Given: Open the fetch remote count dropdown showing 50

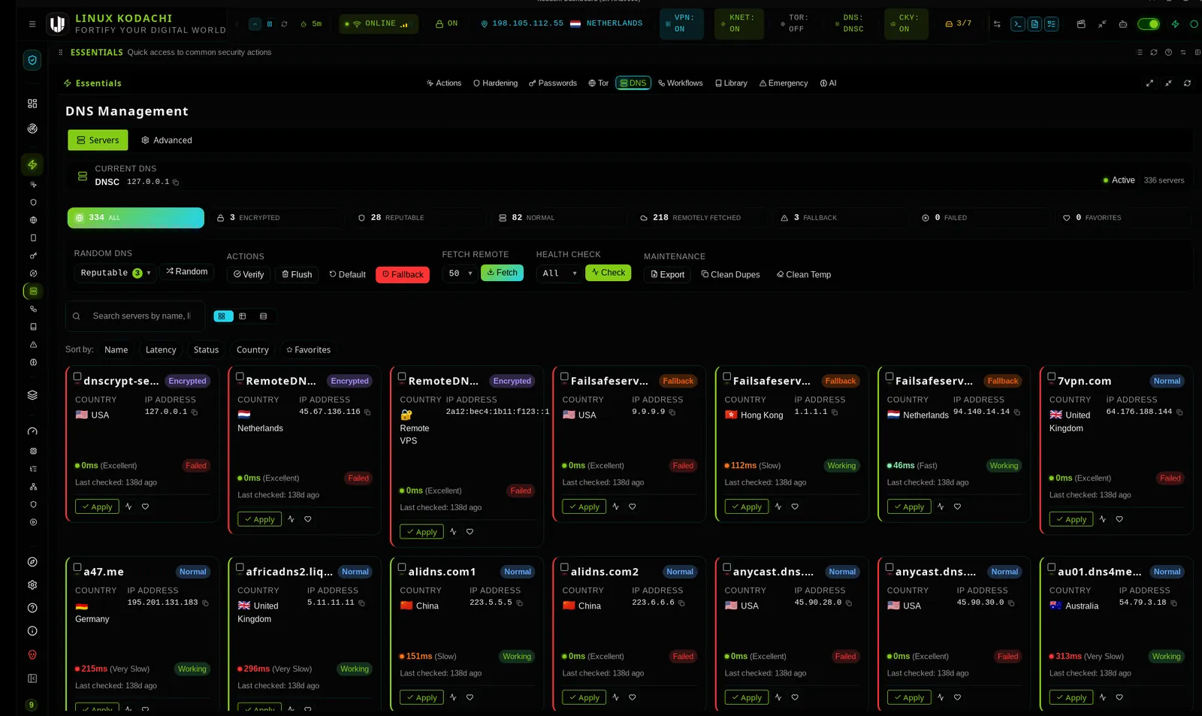Looking at the screenshot, I should coord(460,273).
